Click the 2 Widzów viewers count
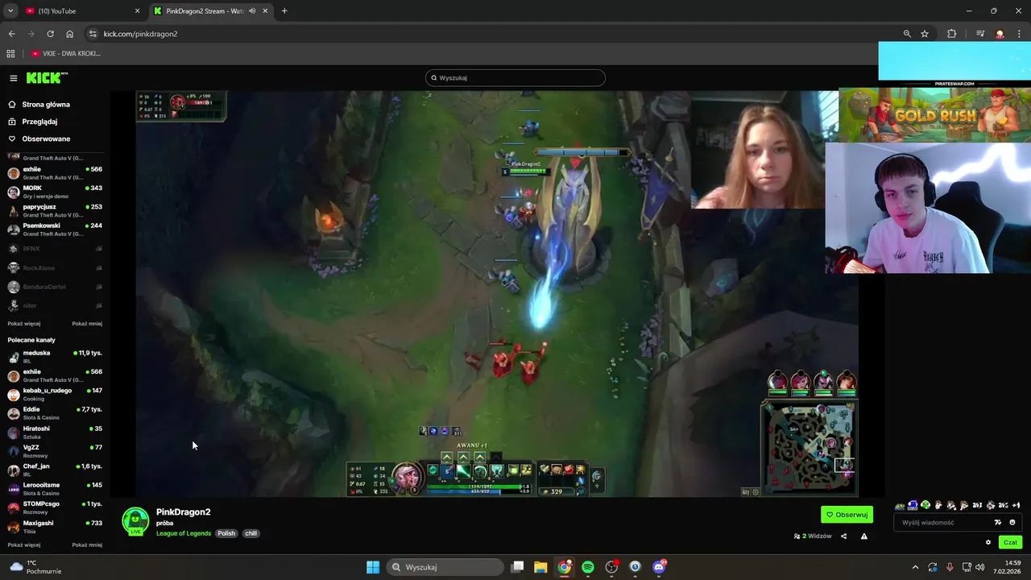Image resolution: width=1031 pixels, height=580 pixels. 813,536
